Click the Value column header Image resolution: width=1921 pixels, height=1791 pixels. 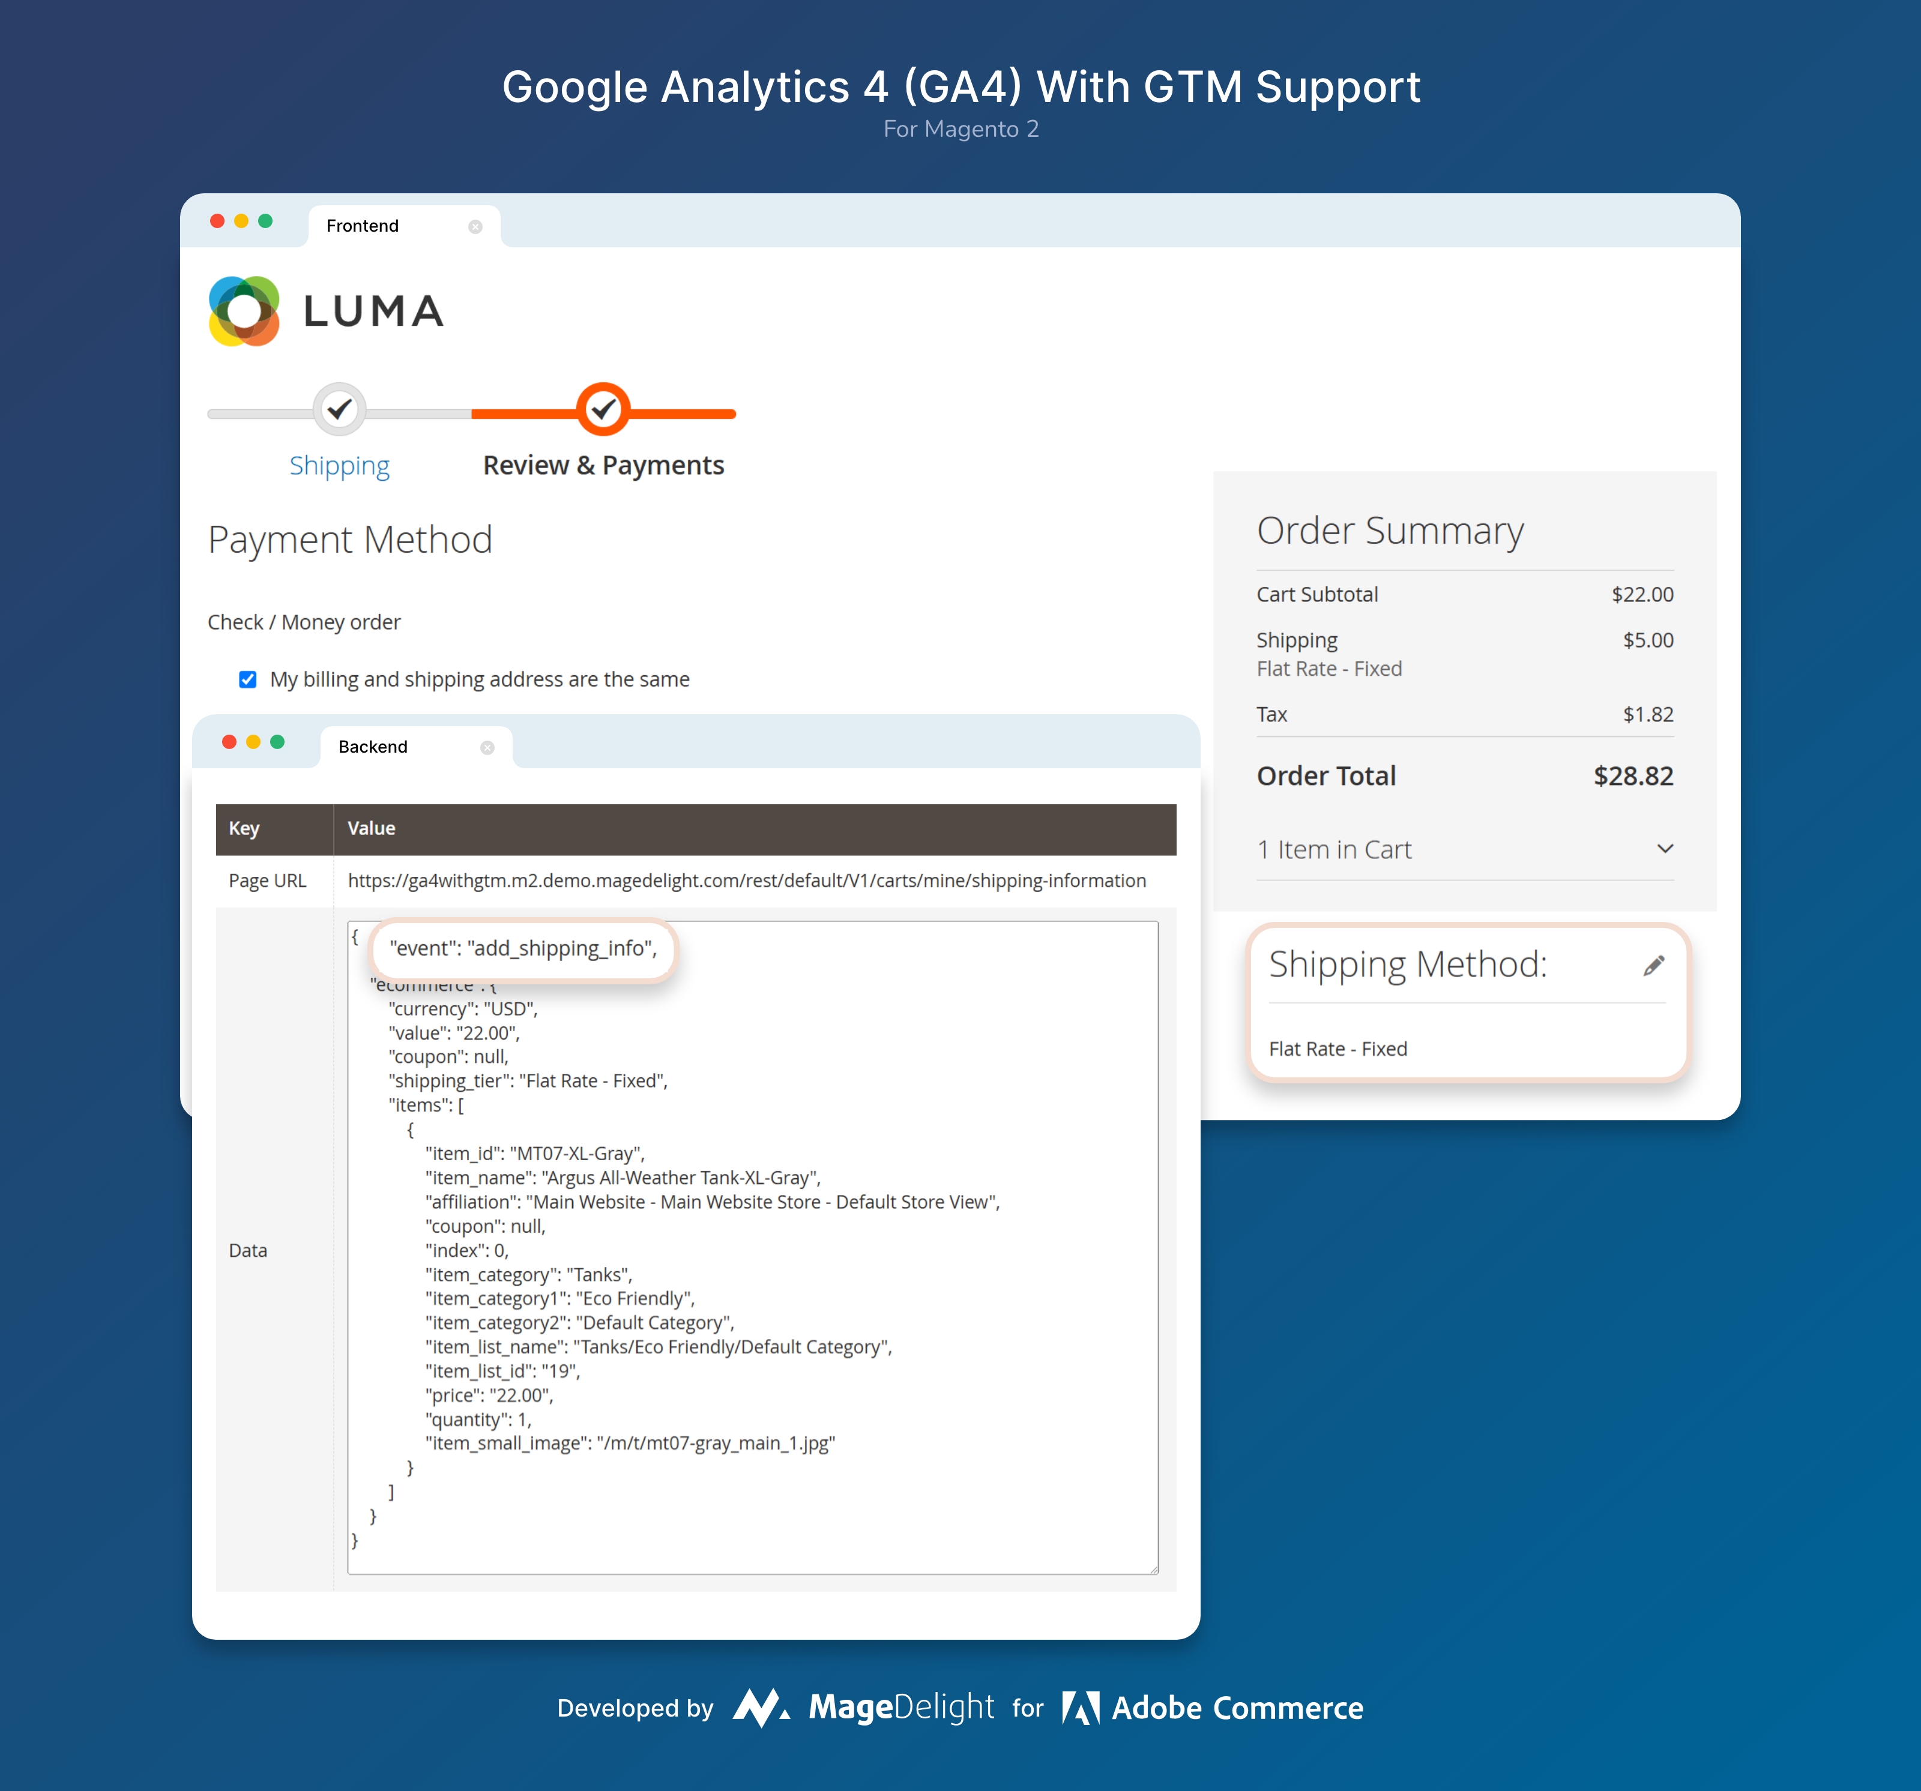point(755,829)
